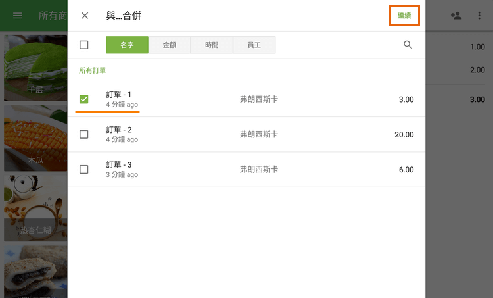Select the 熱杏仁糊 product thumbnail
493x298 pixels.
pyautogui.click(x=35, y=207)
